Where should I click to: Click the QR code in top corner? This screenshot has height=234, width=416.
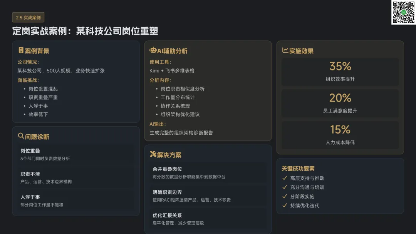(x=403, y=12)
